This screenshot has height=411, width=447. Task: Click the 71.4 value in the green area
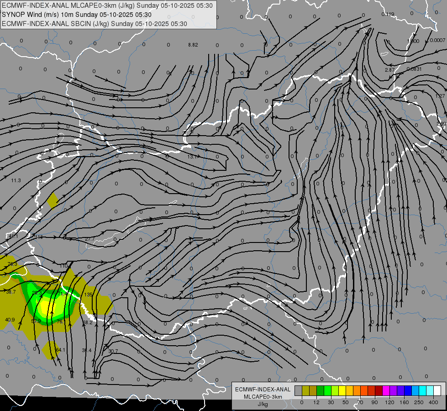[62, 294]
